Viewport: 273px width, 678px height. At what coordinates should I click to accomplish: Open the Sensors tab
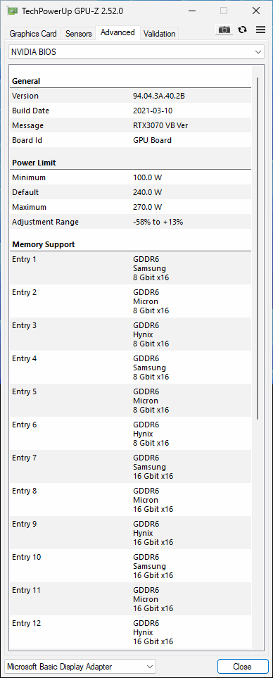tap(79, 33)
